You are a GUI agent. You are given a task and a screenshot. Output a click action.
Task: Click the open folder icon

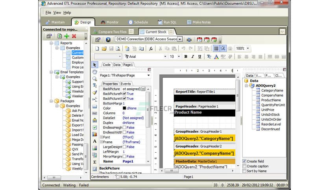[x=104, y=49]
